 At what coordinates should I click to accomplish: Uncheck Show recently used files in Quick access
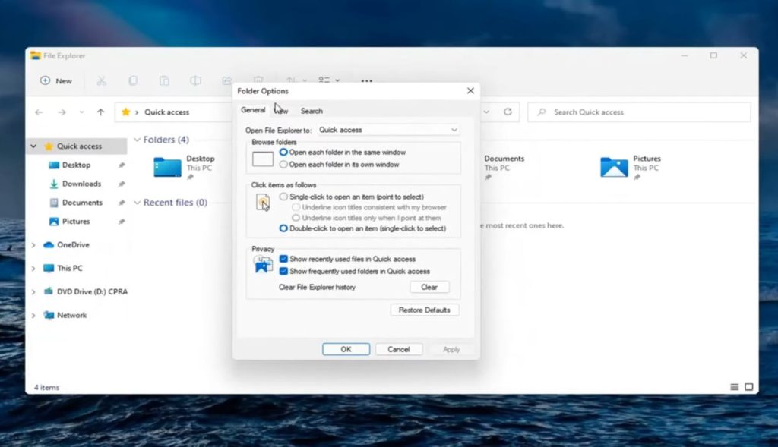pos(283,259)
